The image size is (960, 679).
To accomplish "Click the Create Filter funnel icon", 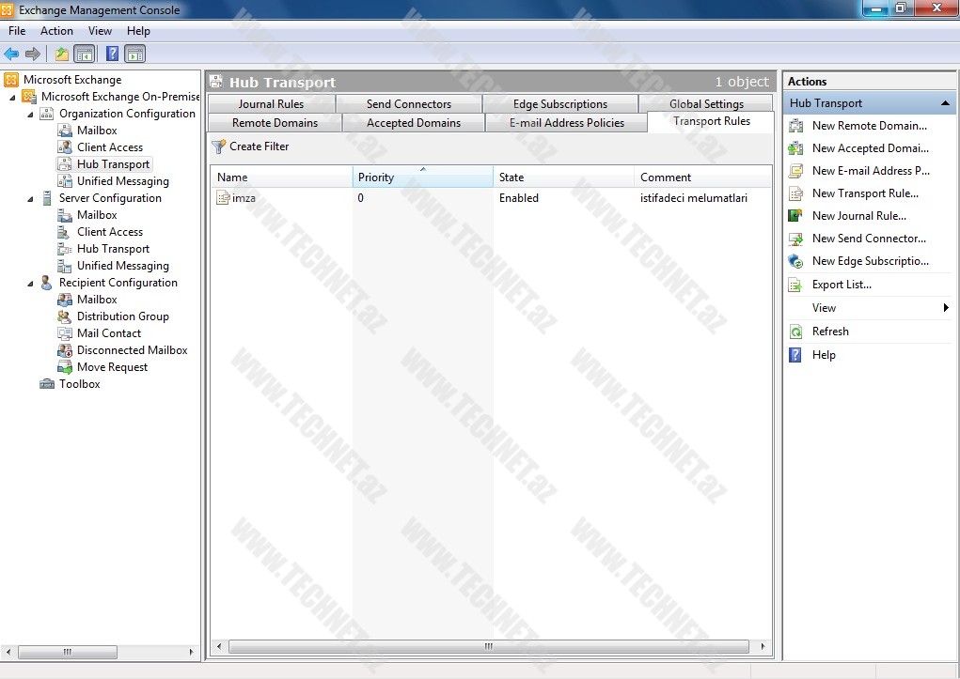I will [219, 147].
